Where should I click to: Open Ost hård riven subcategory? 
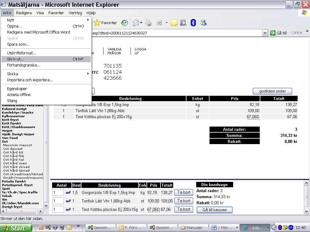coord(15,163)
